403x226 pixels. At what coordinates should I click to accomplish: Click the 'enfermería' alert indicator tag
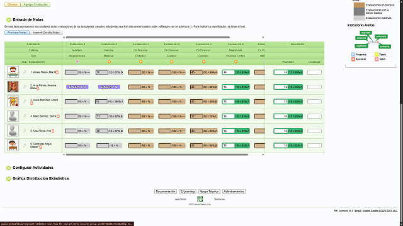(381, 36)
